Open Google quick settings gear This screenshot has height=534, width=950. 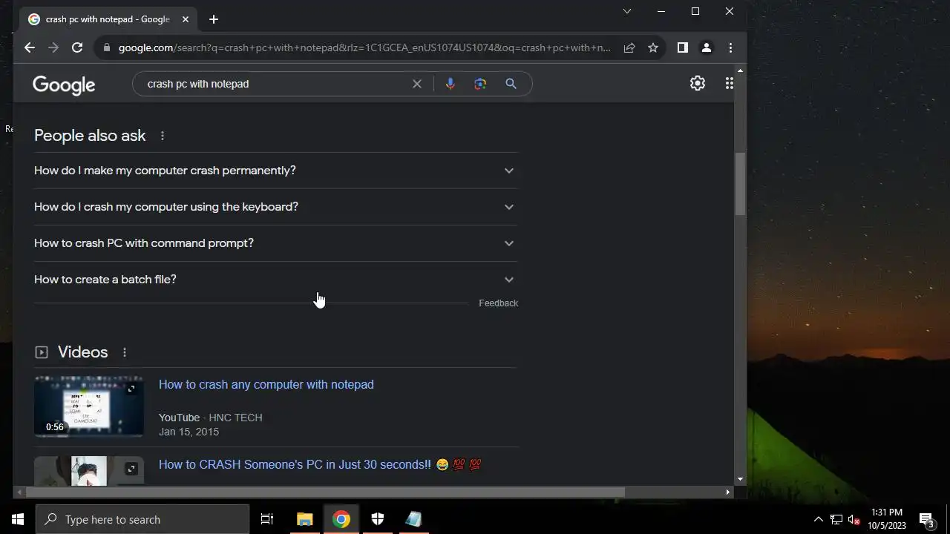[698, 83]
